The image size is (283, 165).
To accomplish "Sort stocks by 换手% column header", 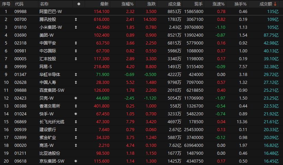I will 240,4.
